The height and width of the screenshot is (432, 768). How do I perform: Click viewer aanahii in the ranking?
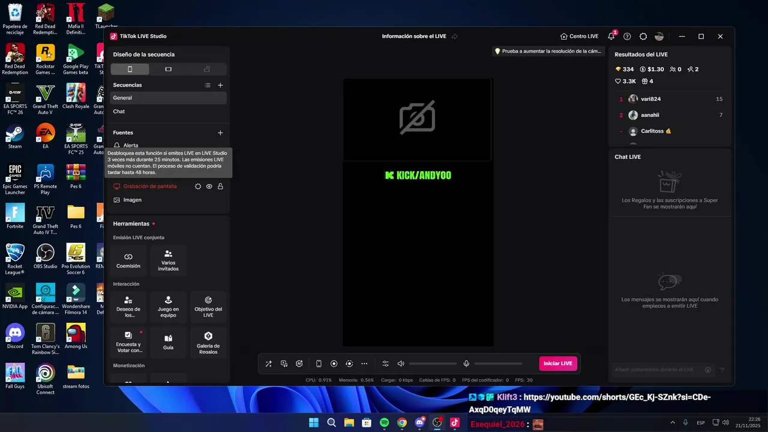point(670,115)
